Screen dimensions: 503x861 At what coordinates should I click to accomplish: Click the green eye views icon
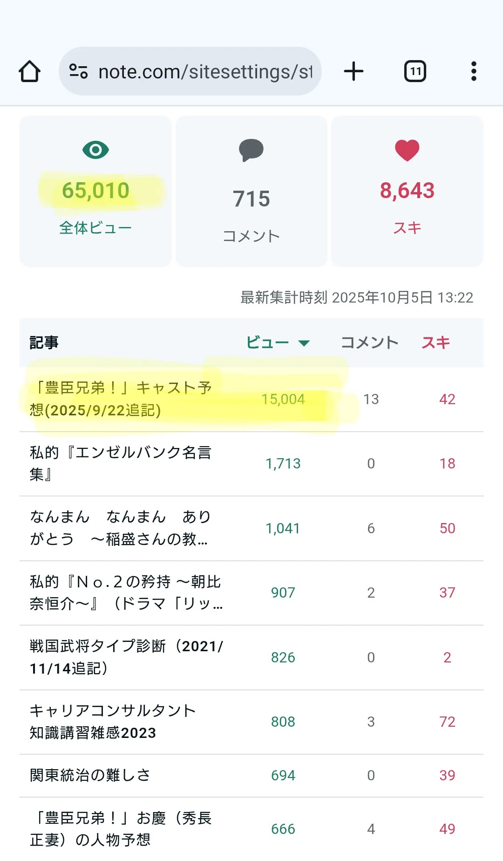[x=95, y=150]
